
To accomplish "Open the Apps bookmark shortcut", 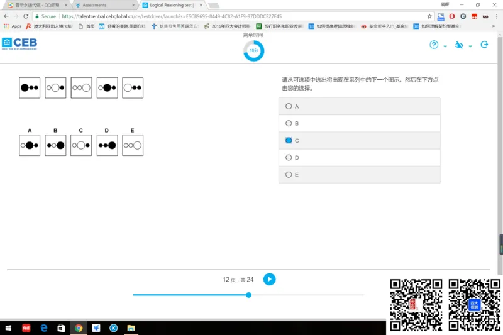I will 13,26.
